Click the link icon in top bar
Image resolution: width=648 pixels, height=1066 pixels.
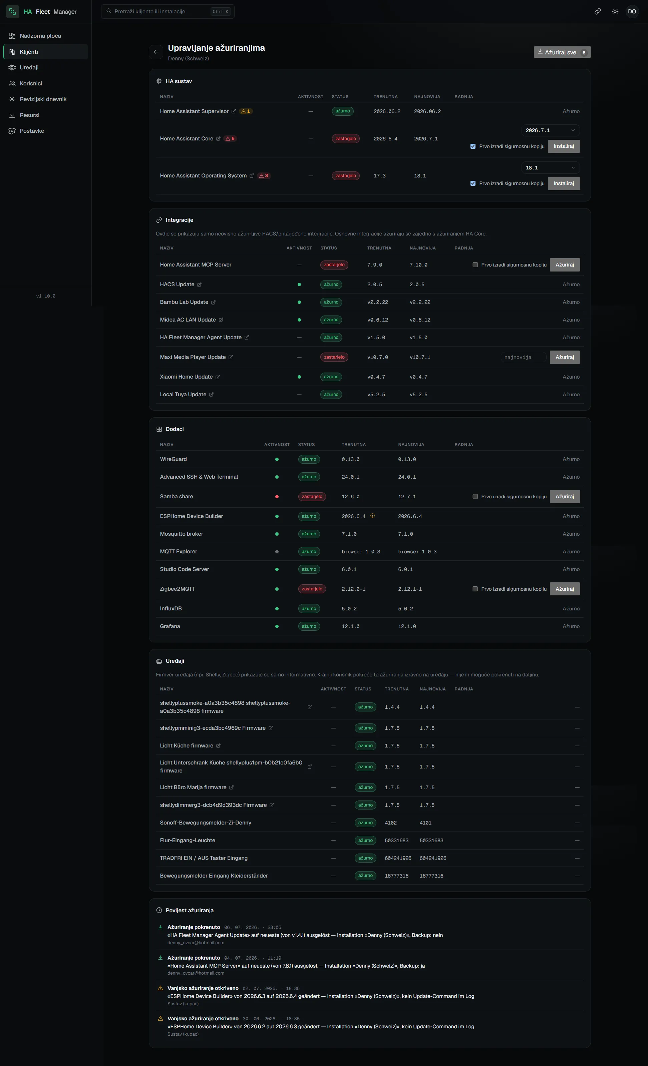click(597, 12)
